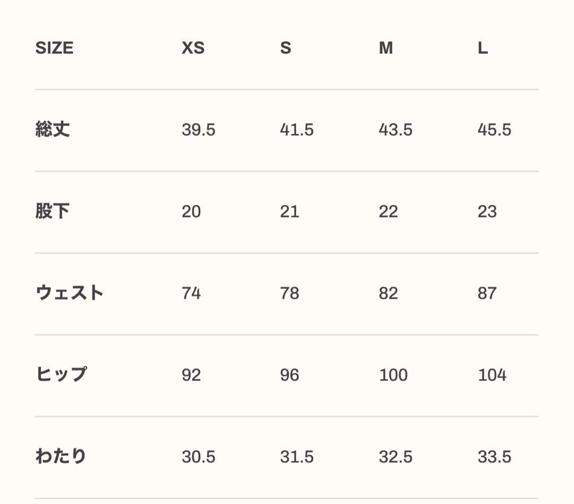Screen dimensions: 574x504
Task: Click the thigh value 30.5
Action: coord(198,457)
